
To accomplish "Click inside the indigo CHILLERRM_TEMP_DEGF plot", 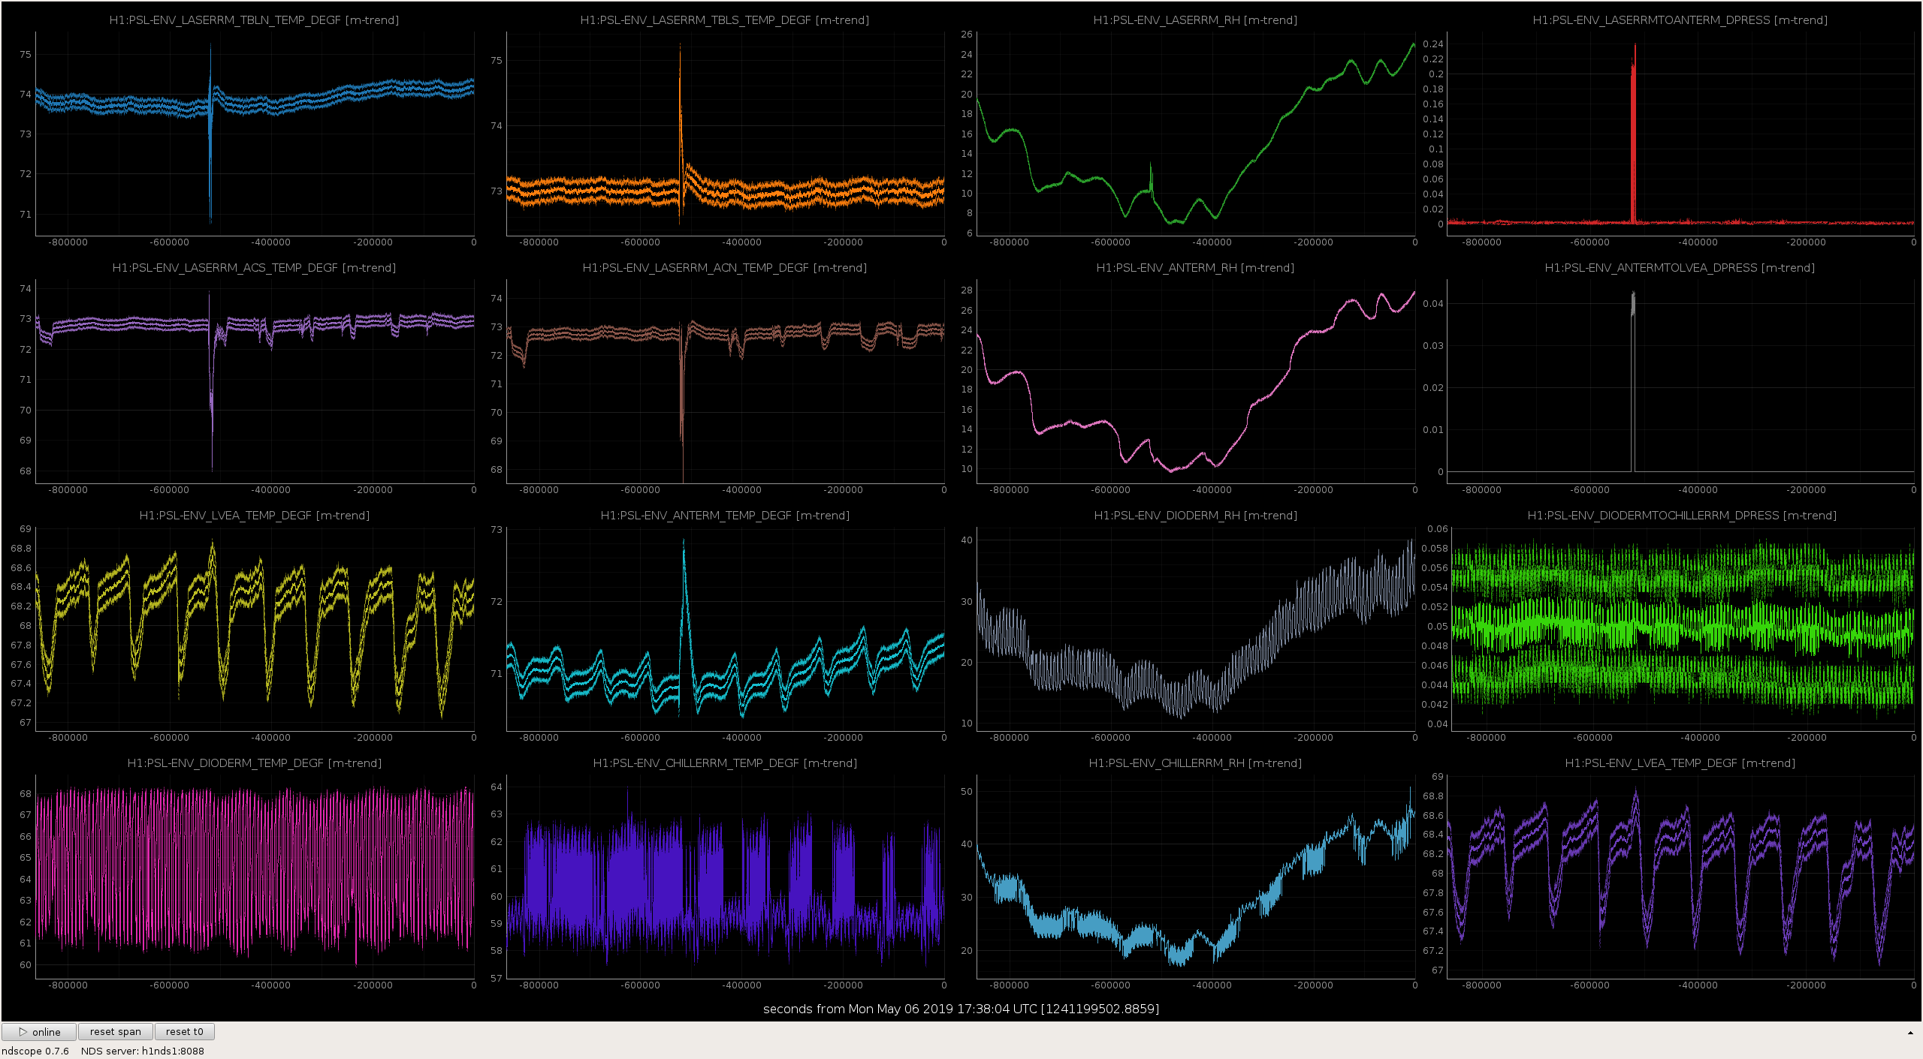I will pyautogui.click(x=724, y=877).
